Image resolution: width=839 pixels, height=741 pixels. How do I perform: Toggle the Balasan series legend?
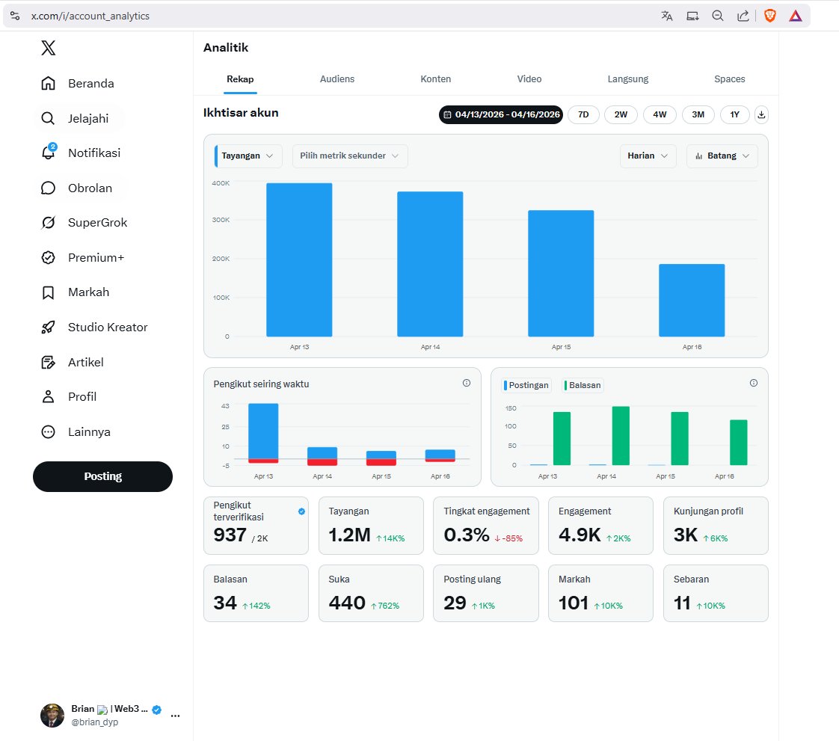(583, 385)
